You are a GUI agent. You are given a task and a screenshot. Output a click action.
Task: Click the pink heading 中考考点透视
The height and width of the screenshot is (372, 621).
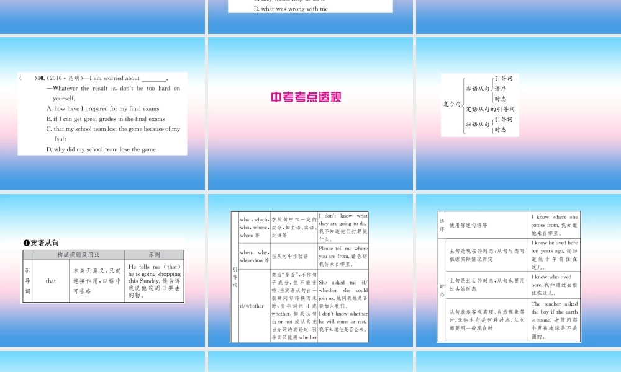click(306, 97)
